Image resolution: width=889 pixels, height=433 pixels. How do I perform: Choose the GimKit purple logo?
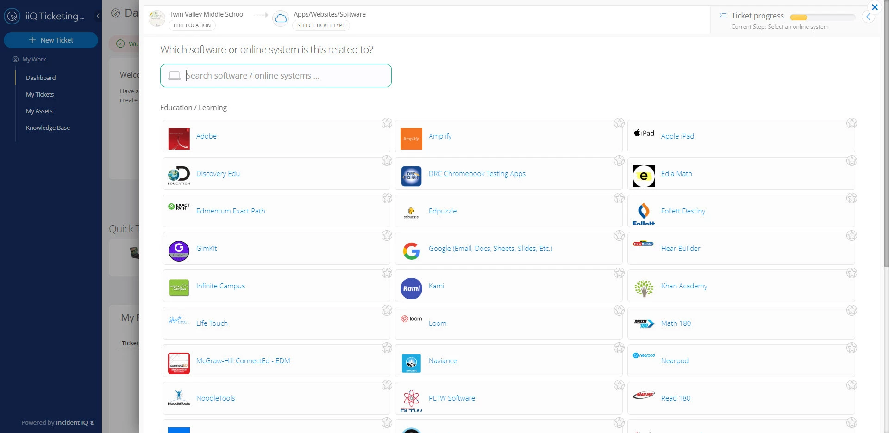click(x=179, y=251)
